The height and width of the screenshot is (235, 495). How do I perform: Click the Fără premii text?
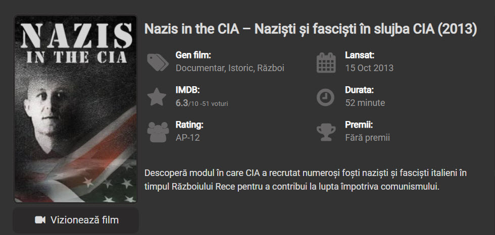(367, 137)
